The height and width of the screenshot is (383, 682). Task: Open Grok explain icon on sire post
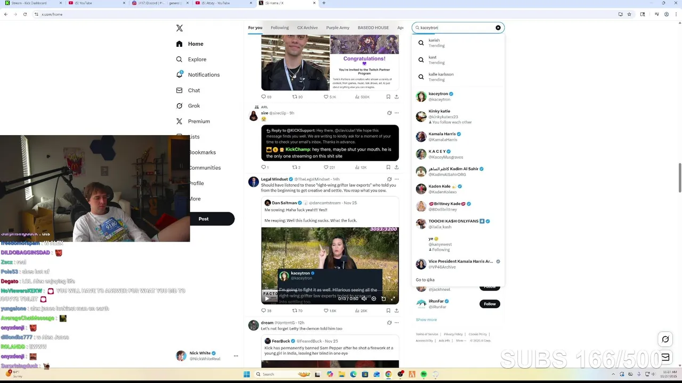click(x=389, y=113)
